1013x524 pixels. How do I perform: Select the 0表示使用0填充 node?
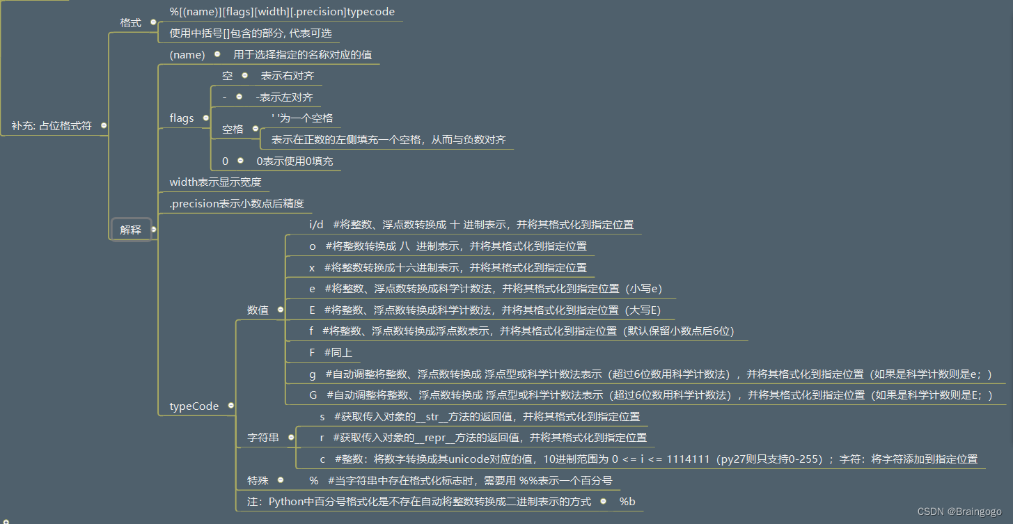295,161
